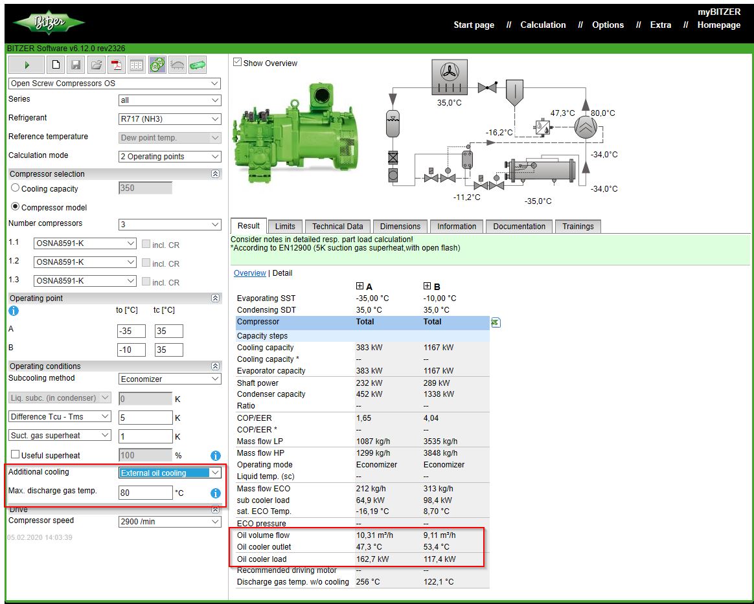The height and width of the screenshot is (604, 754).
Task: Click the green vessel accessory toolbar icon
Action: tap(198, 65)
